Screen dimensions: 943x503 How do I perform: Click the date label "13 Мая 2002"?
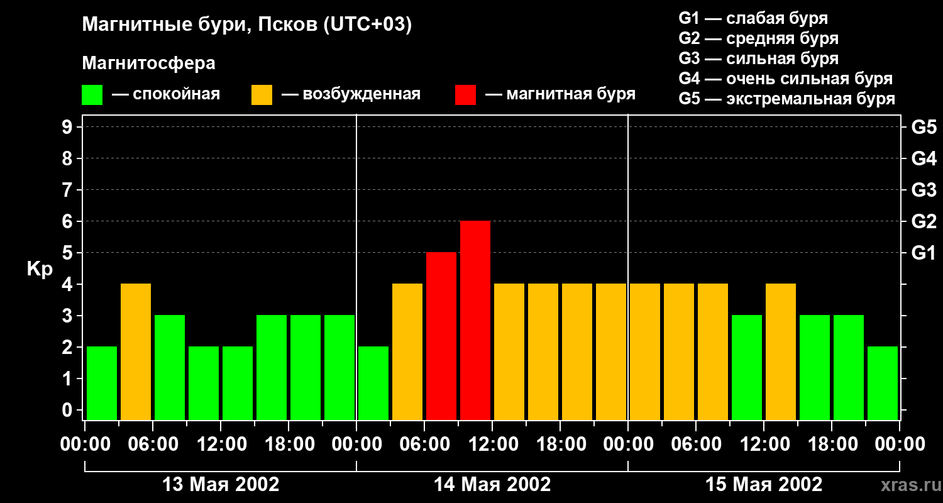pyautogui.click(x=221, y=484)
